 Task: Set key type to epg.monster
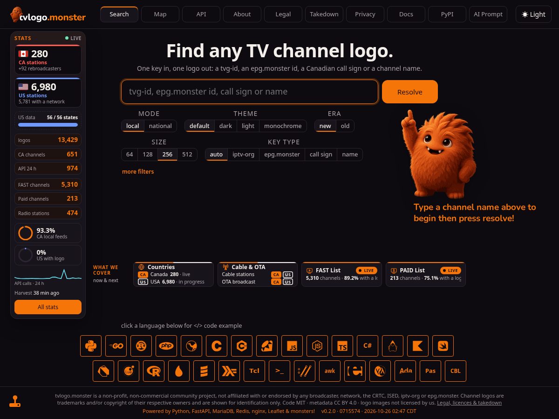click(282, 155)
